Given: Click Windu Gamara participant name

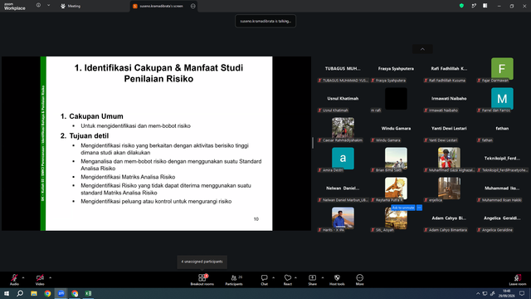Looking at the screenshot, I should (x=396, y=128).
